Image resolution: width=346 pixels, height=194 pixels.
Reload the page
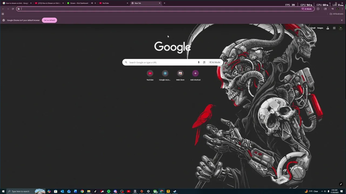[x=13, y=9]
